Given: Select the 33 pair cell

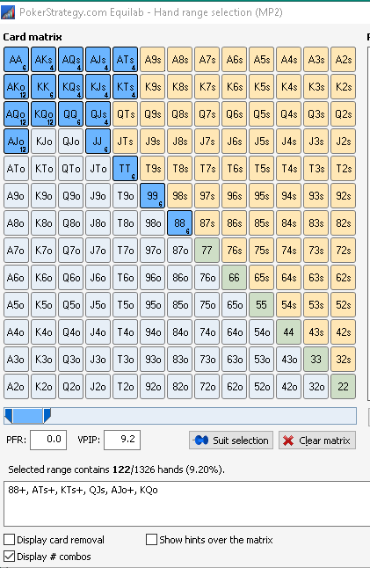Looking at the screenshot, I should click(x=316, y=360).
